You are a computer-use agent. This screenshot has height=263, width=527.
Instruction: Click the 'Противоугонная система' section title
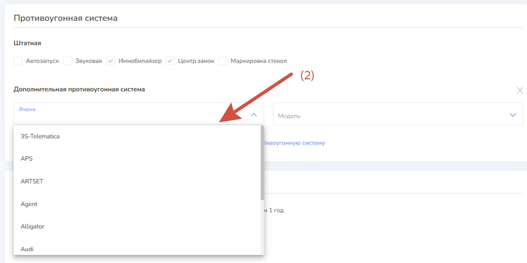coord(65,18)
